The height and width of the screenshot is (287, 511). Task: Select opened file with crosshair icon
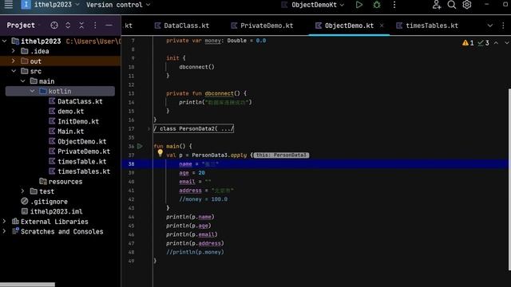[54, 26]
